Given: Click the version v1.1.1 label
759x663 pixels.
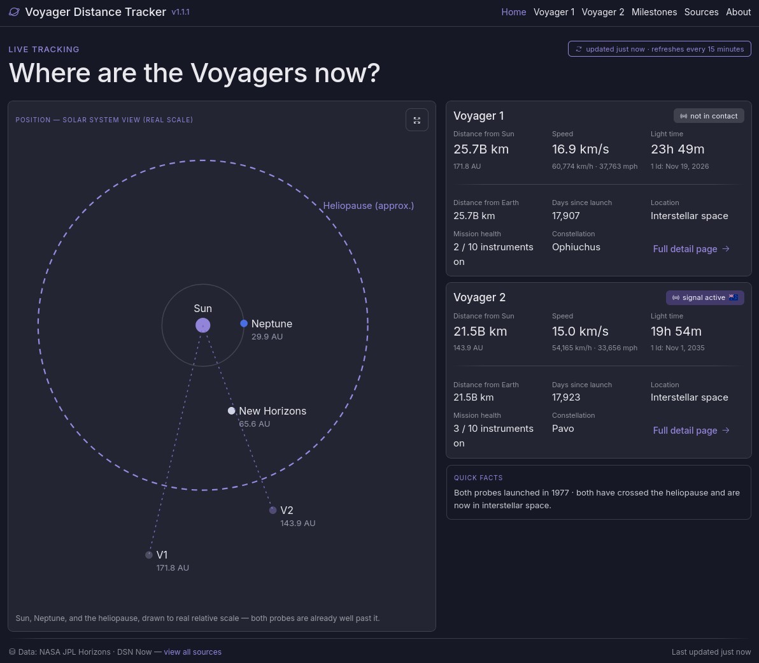Looking at the screenshot, I should click(181, 12).
